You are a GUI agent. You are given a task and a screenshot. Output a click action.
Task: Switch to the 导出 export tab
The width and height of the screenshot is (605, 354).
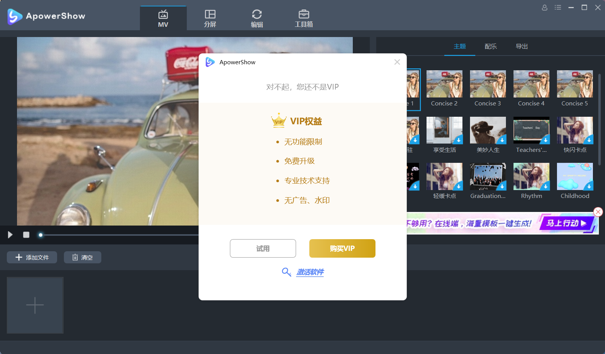point(521,46)
